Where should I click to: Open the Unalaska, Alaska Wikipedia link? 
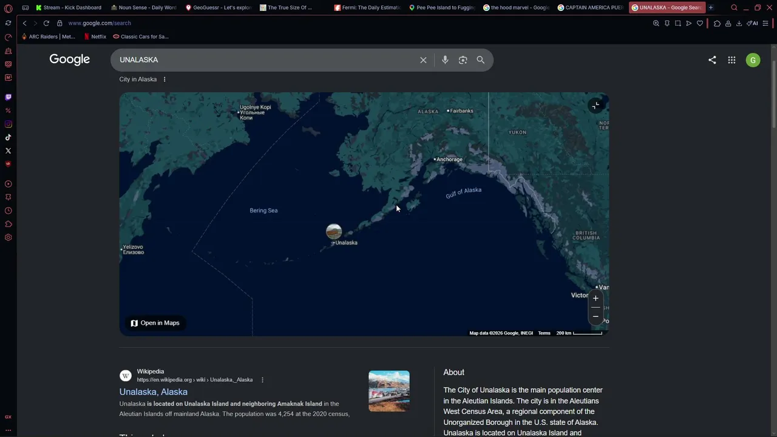154,392
